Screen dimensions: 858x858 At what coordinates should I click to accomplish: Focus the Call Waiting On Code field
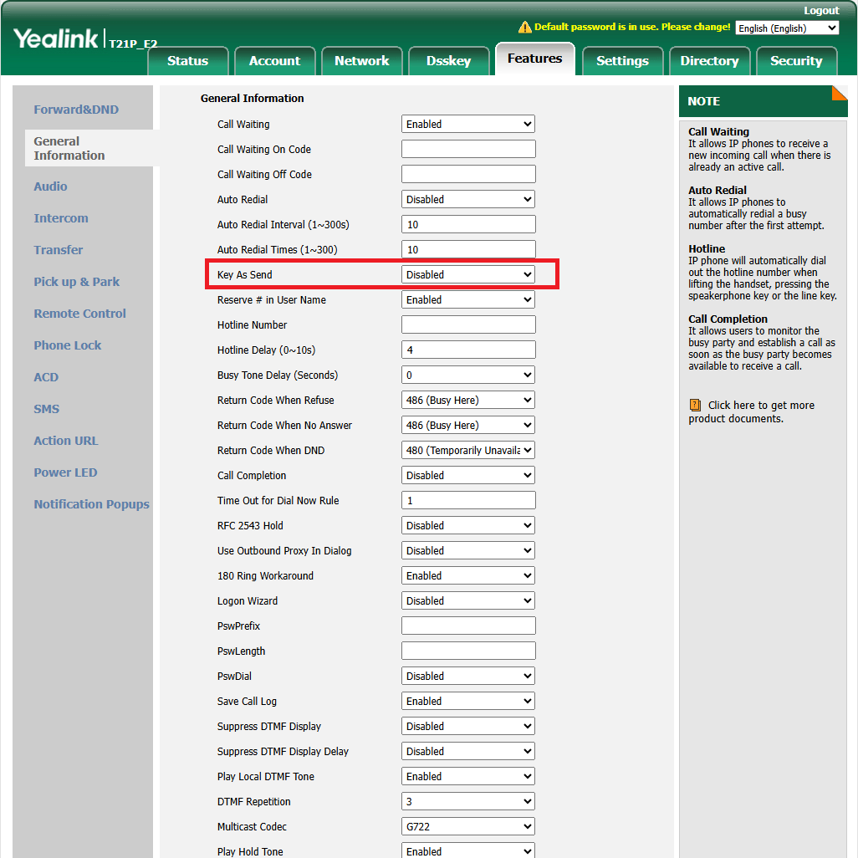pos(467,150)
